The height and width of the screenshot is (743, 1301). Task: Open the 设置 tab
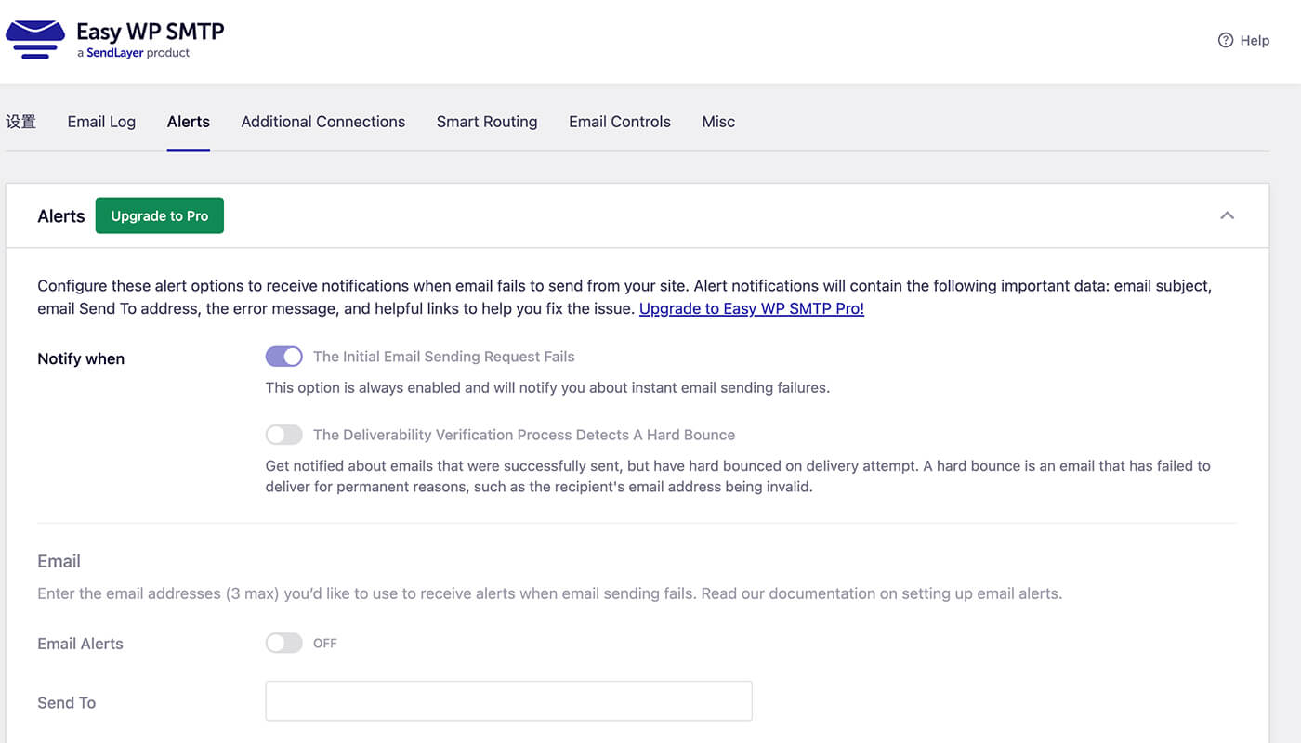tap(20, 122)
